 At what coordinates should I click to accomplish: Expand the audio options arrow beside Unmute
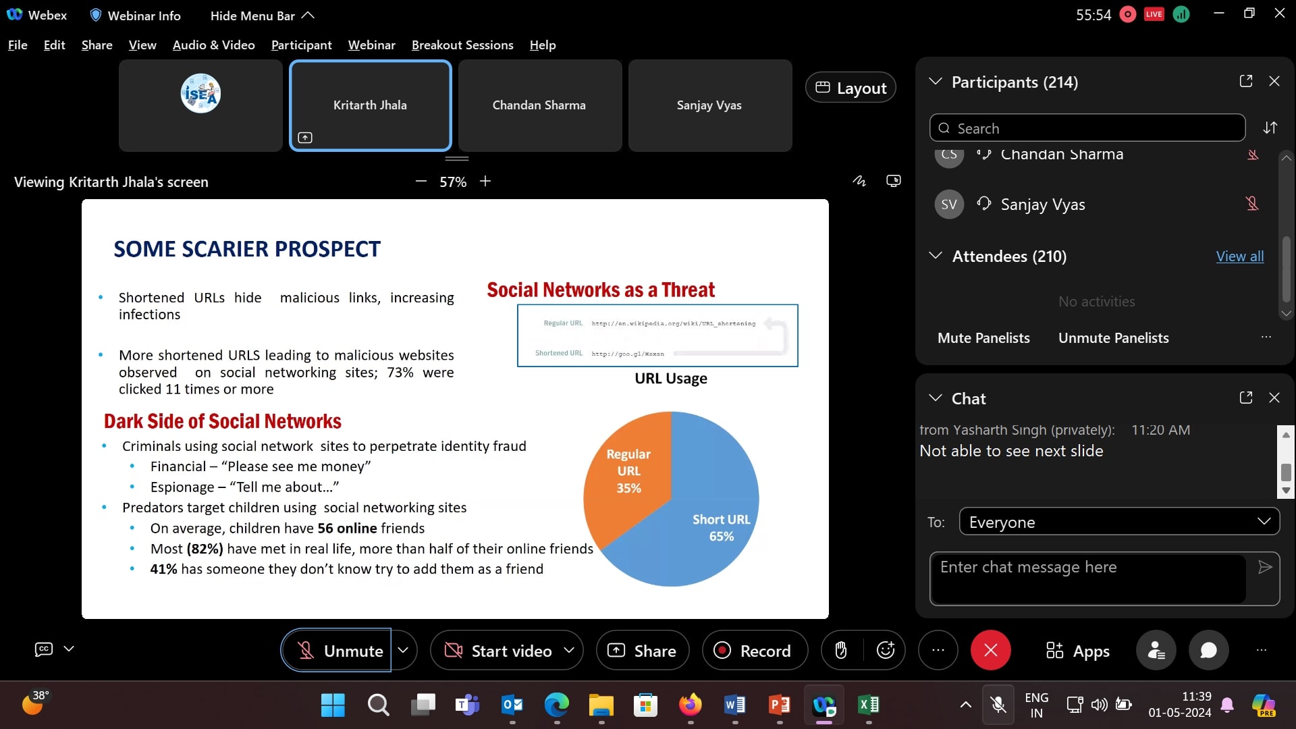click(403, 650)
